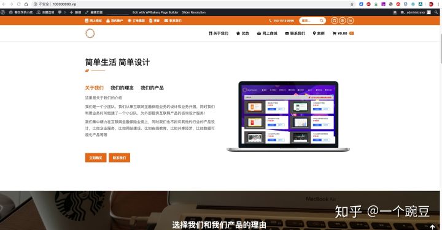
Task: Open 网上商城 link in orange top bar
Action: click(x=93, y=21)
